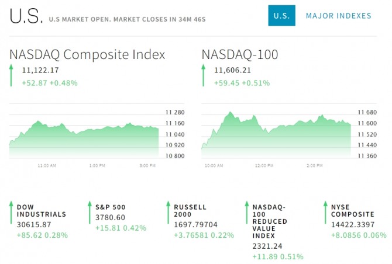
Task: Click the NASDAQ-100 green up arrow
Action: coord(203,76)
